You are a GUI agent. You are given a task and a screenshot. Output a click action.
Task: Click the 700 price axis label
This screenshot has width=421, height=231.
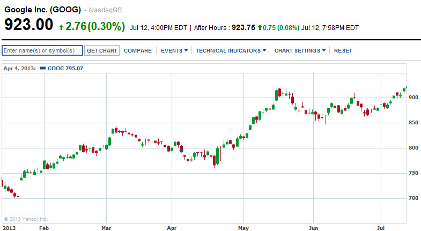(x=413, y=198)
